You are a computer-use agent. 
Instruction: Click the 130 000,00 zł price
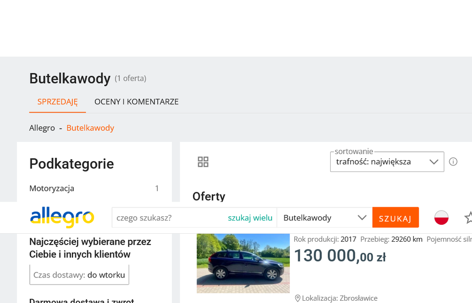[340, 256]
